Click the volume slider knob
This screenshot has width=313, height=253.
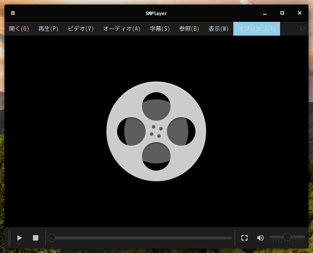[x=287, y=237]
